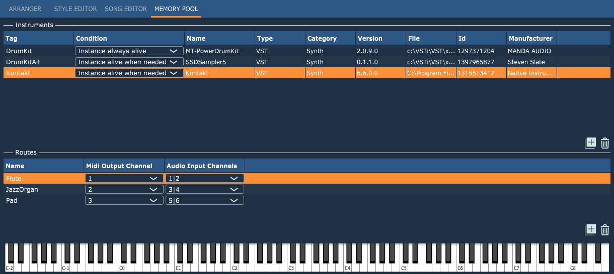Screen dimensions: 614x274
Task: Click the Type column header
Action: pyautogui.click(x=280, y=38)
